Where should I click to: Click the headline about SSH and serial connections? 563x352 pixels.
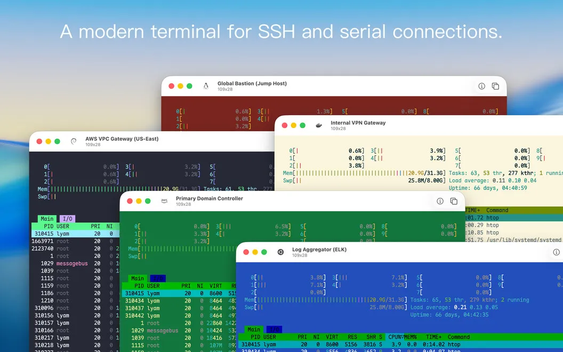tap(281, 31)
